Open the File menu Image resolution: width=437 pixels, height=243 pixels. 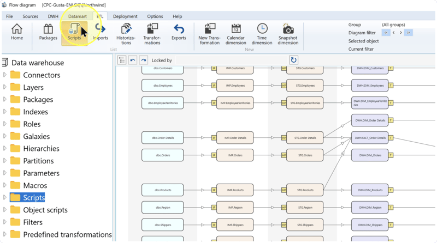click(x=9, y=16)
